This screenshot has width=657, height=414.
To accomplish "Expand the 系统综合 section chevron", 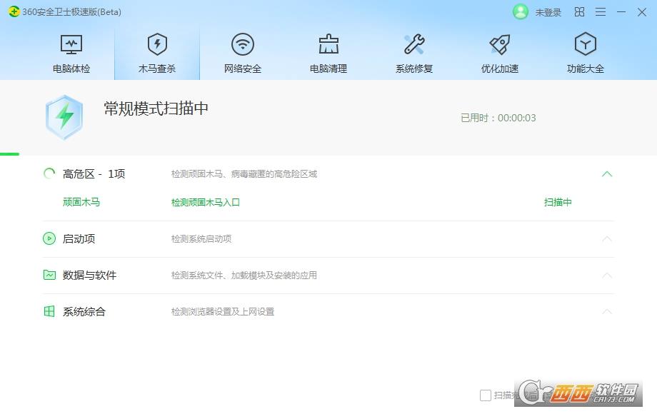I will click(x=607, y=311).
